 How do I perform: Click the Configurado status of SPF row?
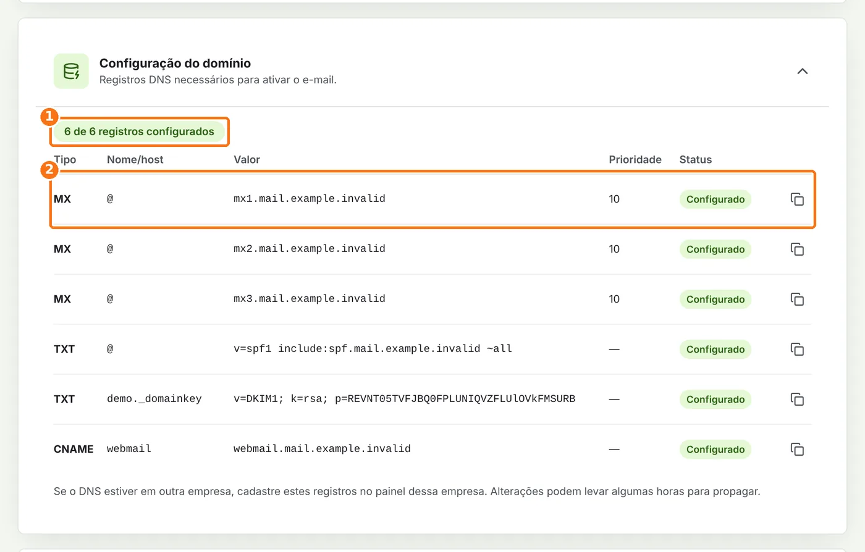(x=715, y=349)
